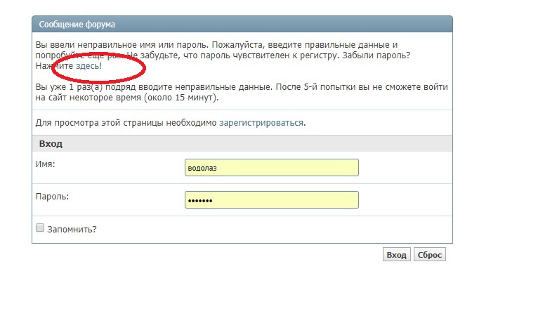Click the masked password dots
The width and height of the screenshot is (557, 316).
[x=200, y=201]
